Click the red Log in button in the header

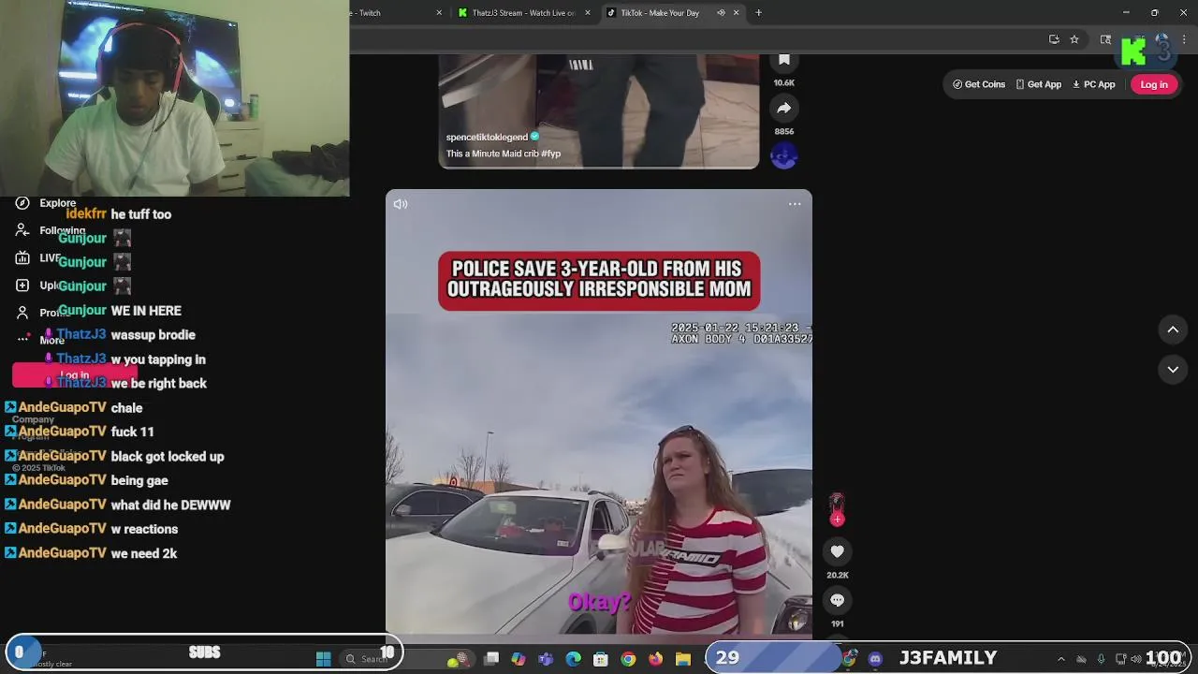coord(1154,84)
